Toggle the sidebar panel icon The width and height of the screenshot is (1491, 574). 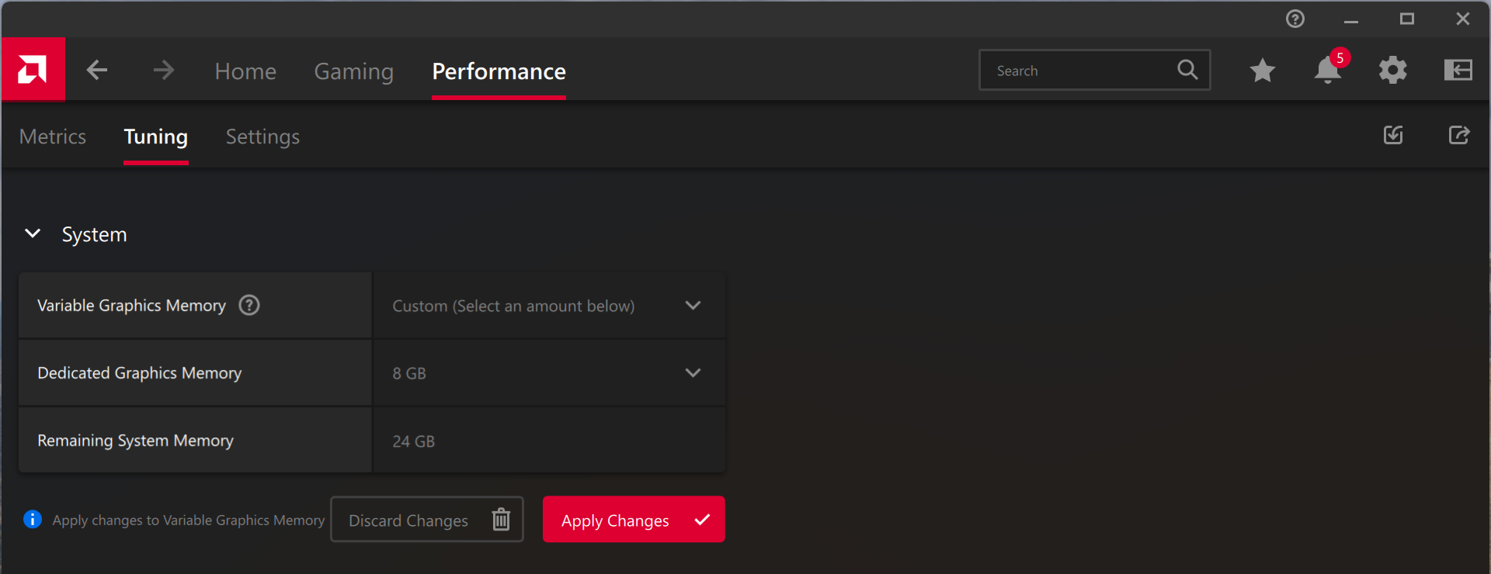1458,71
